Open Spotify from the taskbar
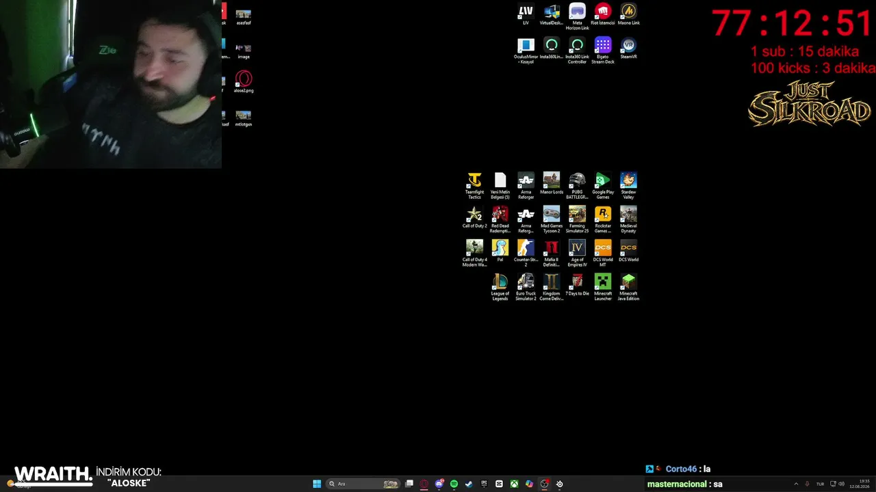This screenshot has width=876, height=492. (x=454, y=484)
